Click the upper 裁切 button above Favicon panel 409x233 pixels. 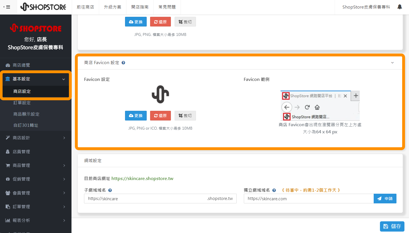tap(185, 22)
